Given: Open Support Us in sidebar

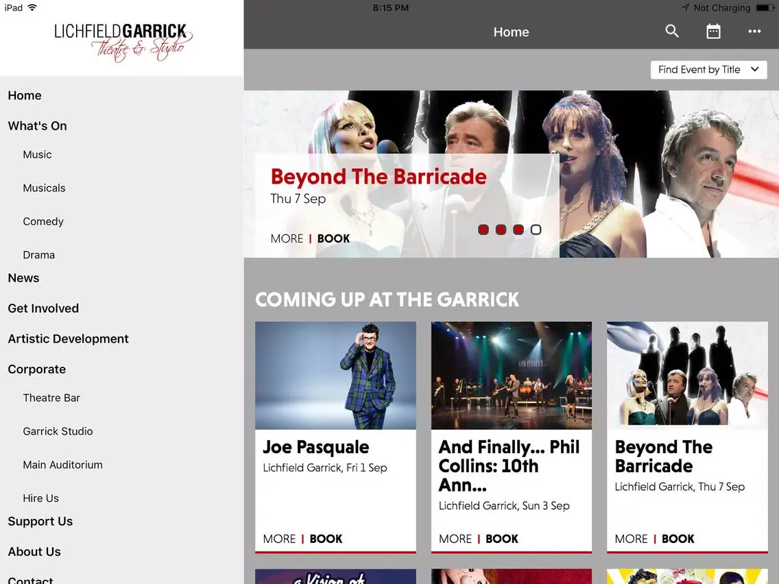Looking at the screenshot, I should pos(40,522).
